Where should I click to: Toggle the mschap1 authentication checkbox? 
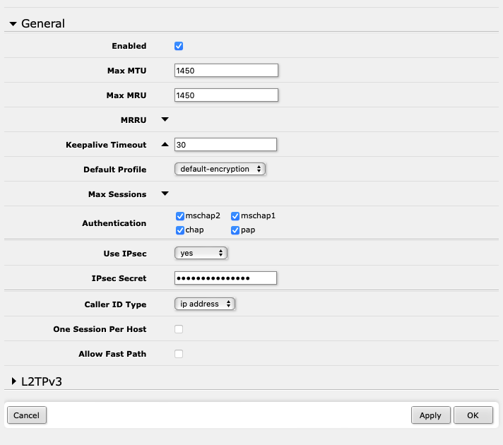(235, 216)
